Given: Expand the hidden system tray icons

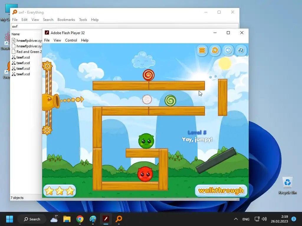Looking at the screenshot, I should (x=236, y=219).
